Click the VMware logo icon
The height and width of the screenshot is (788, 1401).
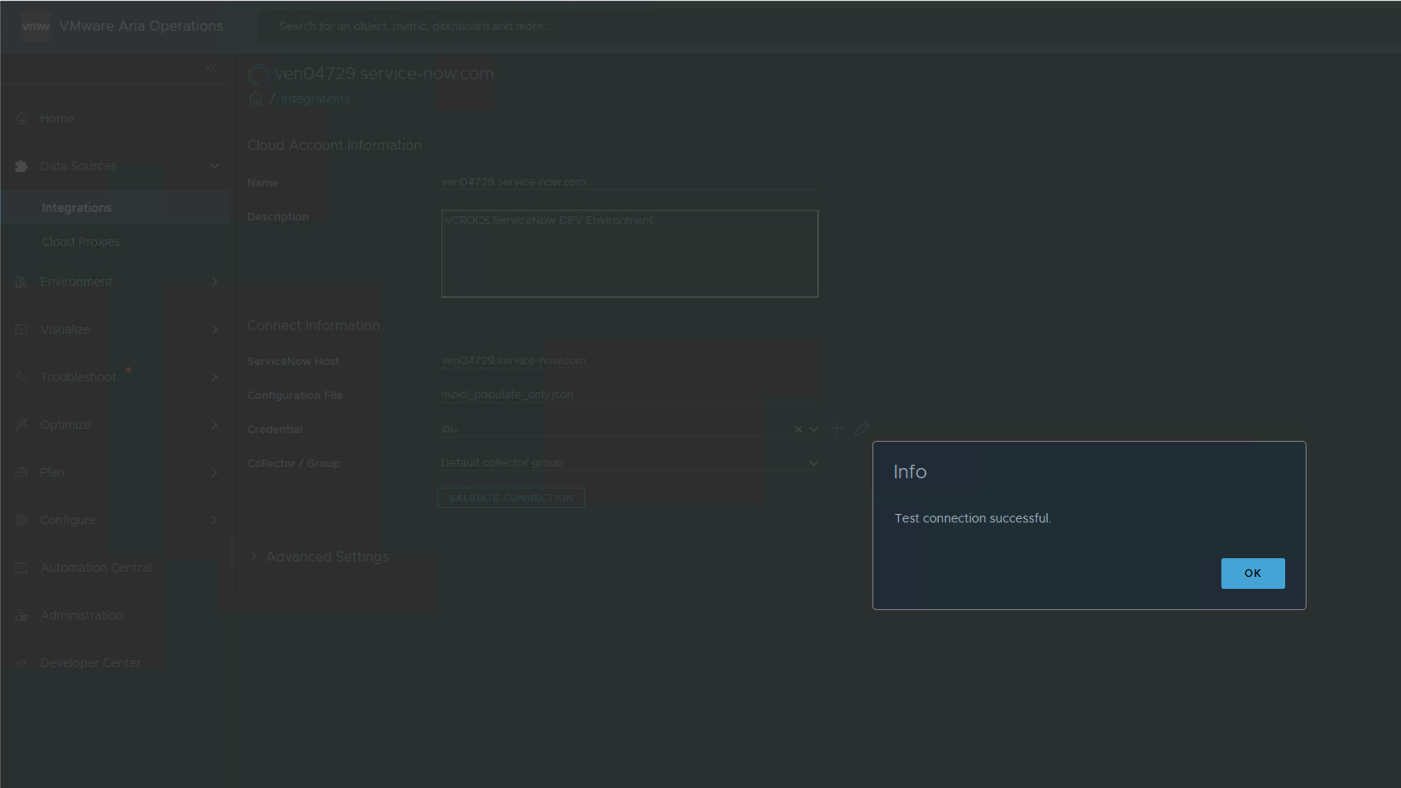tap(35, 26)
